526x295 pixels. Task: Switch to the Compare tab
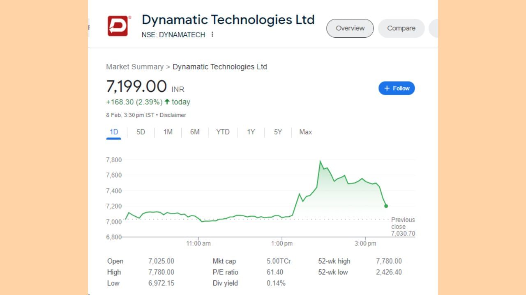[401, 28]
